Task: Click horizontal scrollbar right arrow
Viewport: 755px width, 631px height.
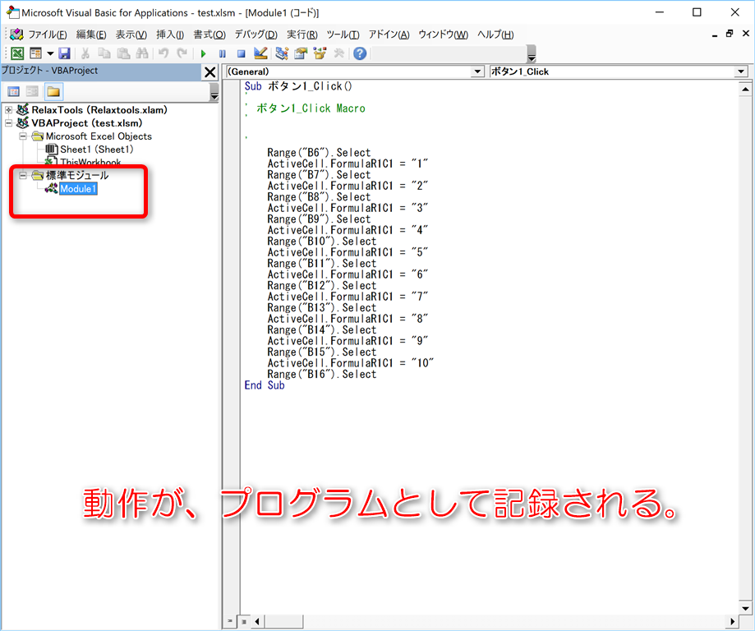Action: click(732, 621)
